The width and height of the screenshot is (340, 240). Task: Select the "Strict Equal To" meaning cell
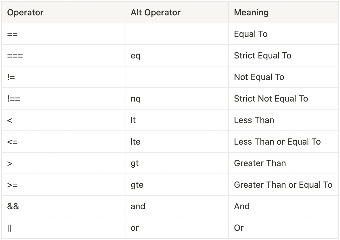pos(263,56)
